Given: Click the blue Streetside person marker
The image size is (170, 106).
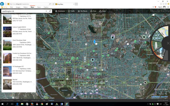Looking at the screenshot, I should click(94, 41).
